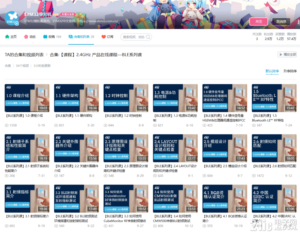The height and width of the screenshot is (233, 300).
Task: Click the 关注数 3 stat
Action: [257, 36]
